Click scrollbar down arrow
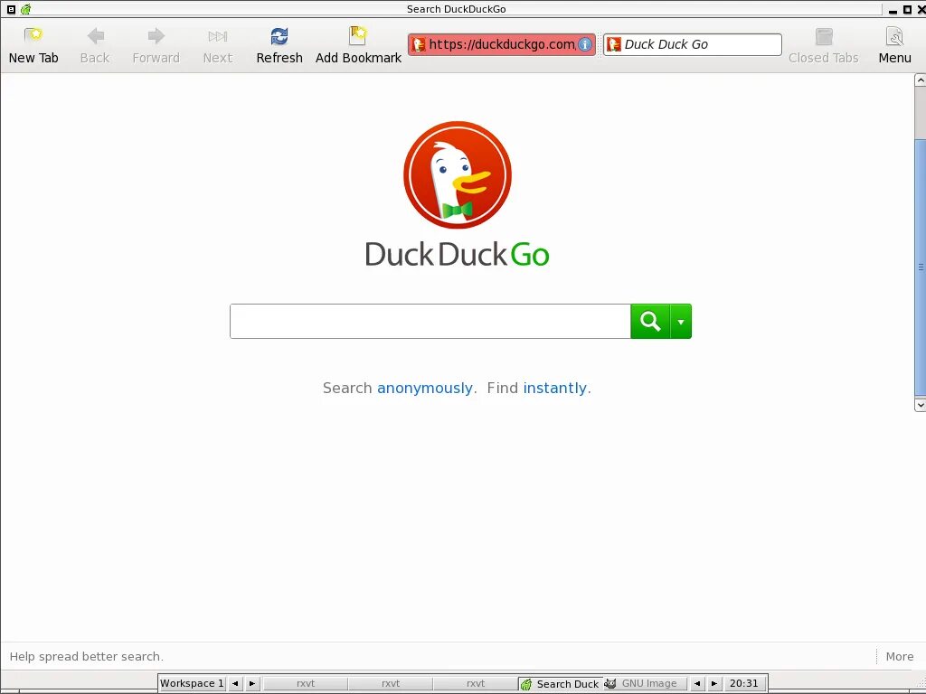The width and height of the screenshot is (926, 694). [920, 405]
